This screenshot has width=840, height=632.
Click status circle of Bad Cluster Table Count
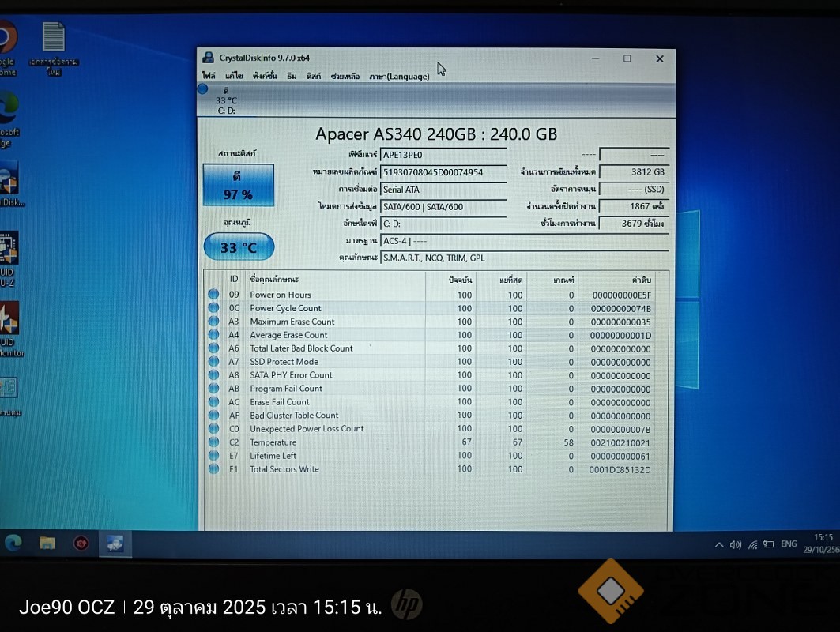pos(213,415)
